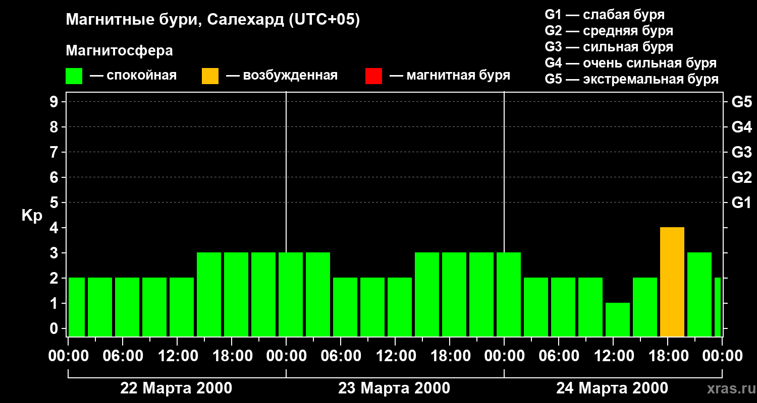Screen dimensions: 757x403
Task: Click the green 'спокойная' legend swatch
Action: point(74,76)
